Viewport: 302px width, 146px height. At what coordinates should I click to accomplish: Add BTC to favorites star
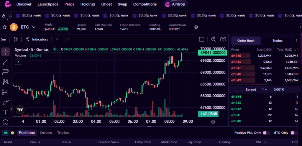coord(5,27)
